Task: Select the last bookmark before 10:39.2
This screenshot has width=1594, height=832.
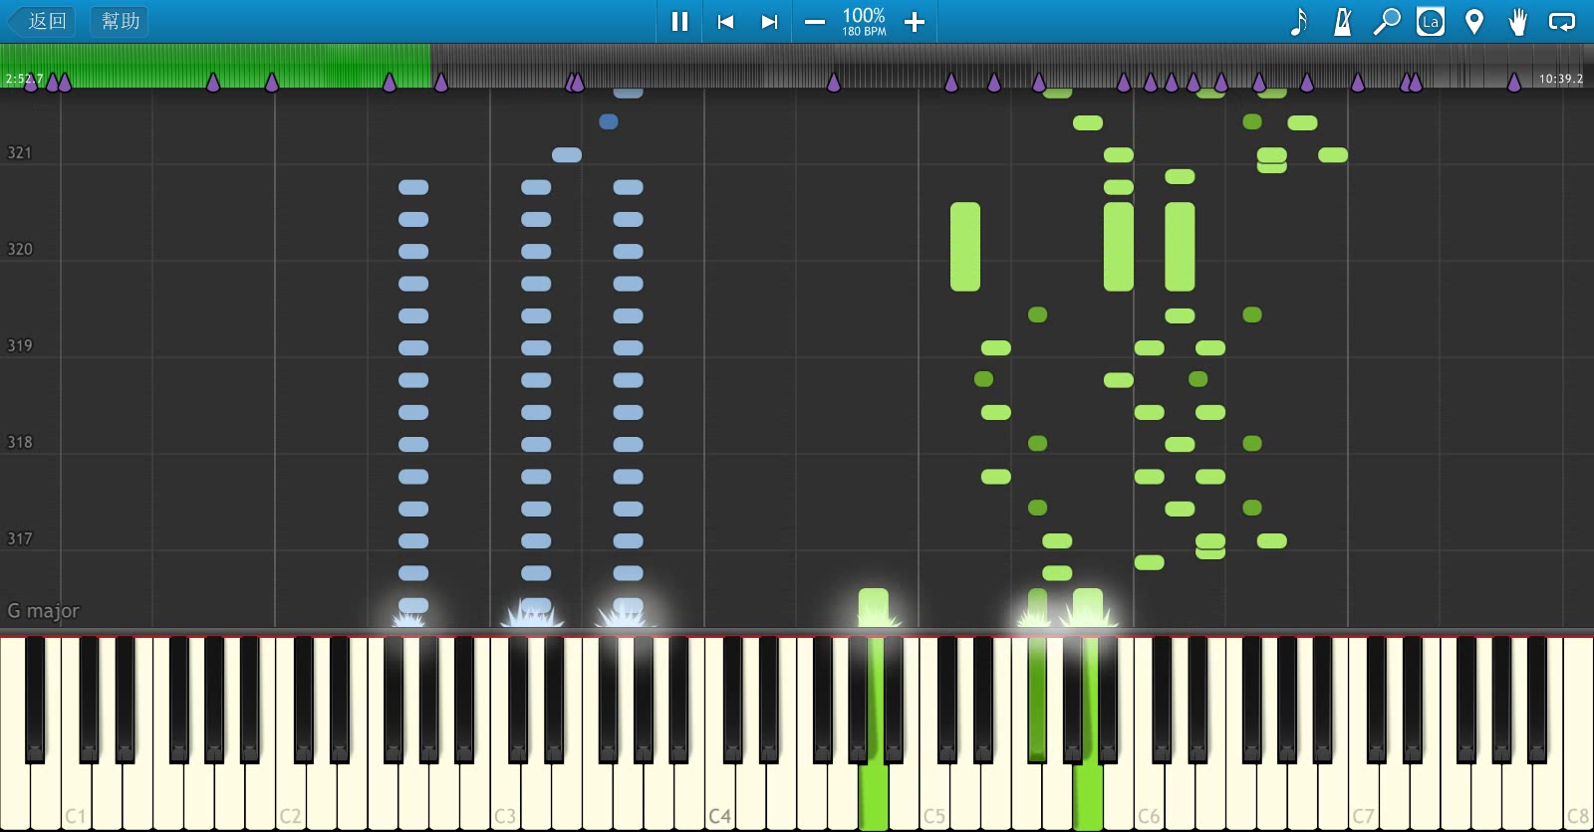Action: click(x=1514, y=83)
